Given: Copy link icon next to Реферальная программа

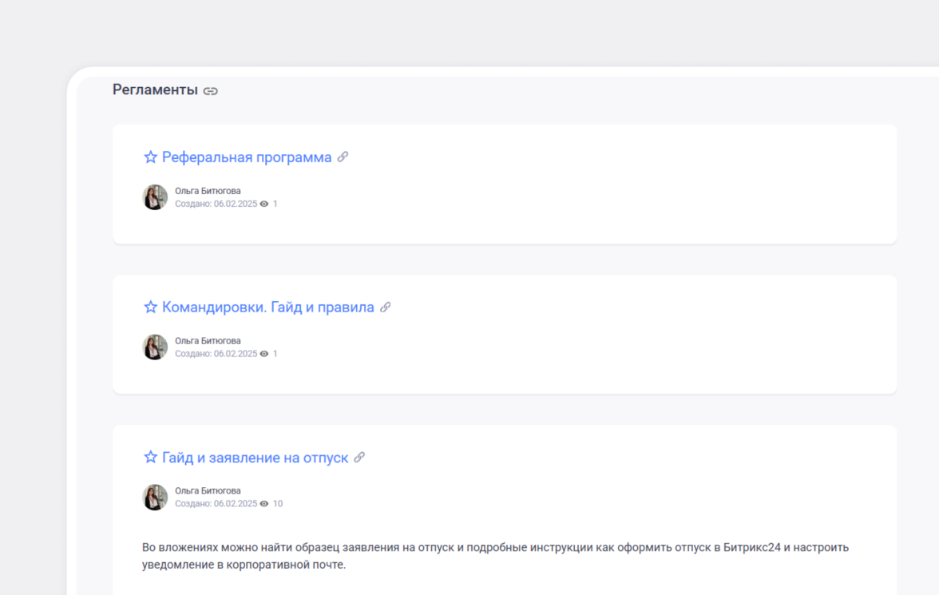Looking at the screenshot, I should 343,157.
